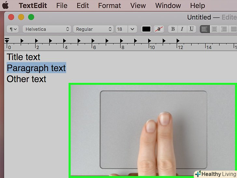Click the tab stop at ruler 12
This screenshot has height=178, width=237.
click(x=178, y=41)
